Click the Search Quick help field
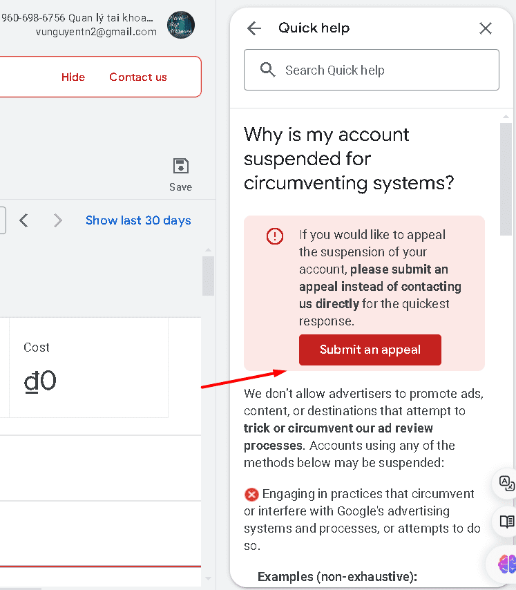 click(371, 70)
